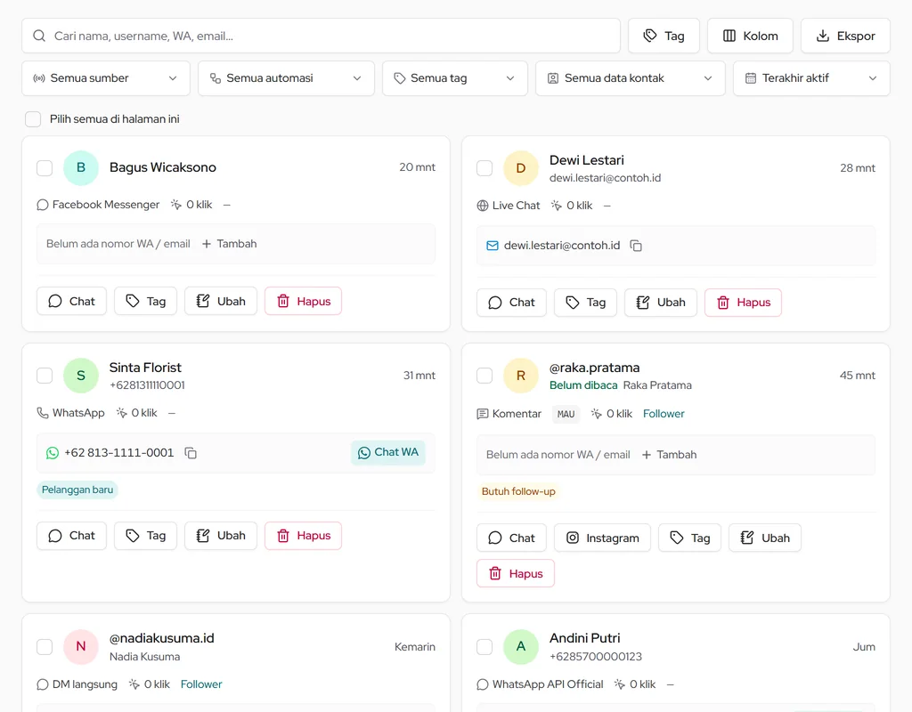This screenshot has width=912, height=712.
Task: Click the Facebook Messenger source icon
Action: (x=43, y=205)
